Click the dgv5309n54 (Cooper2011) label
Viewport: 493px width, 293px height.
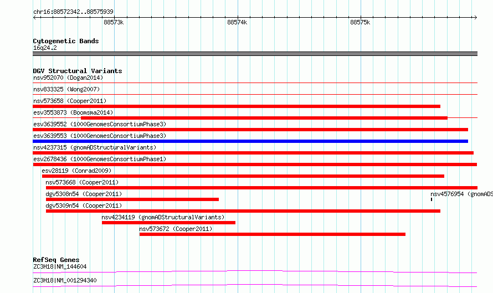[x=84, y=205]
